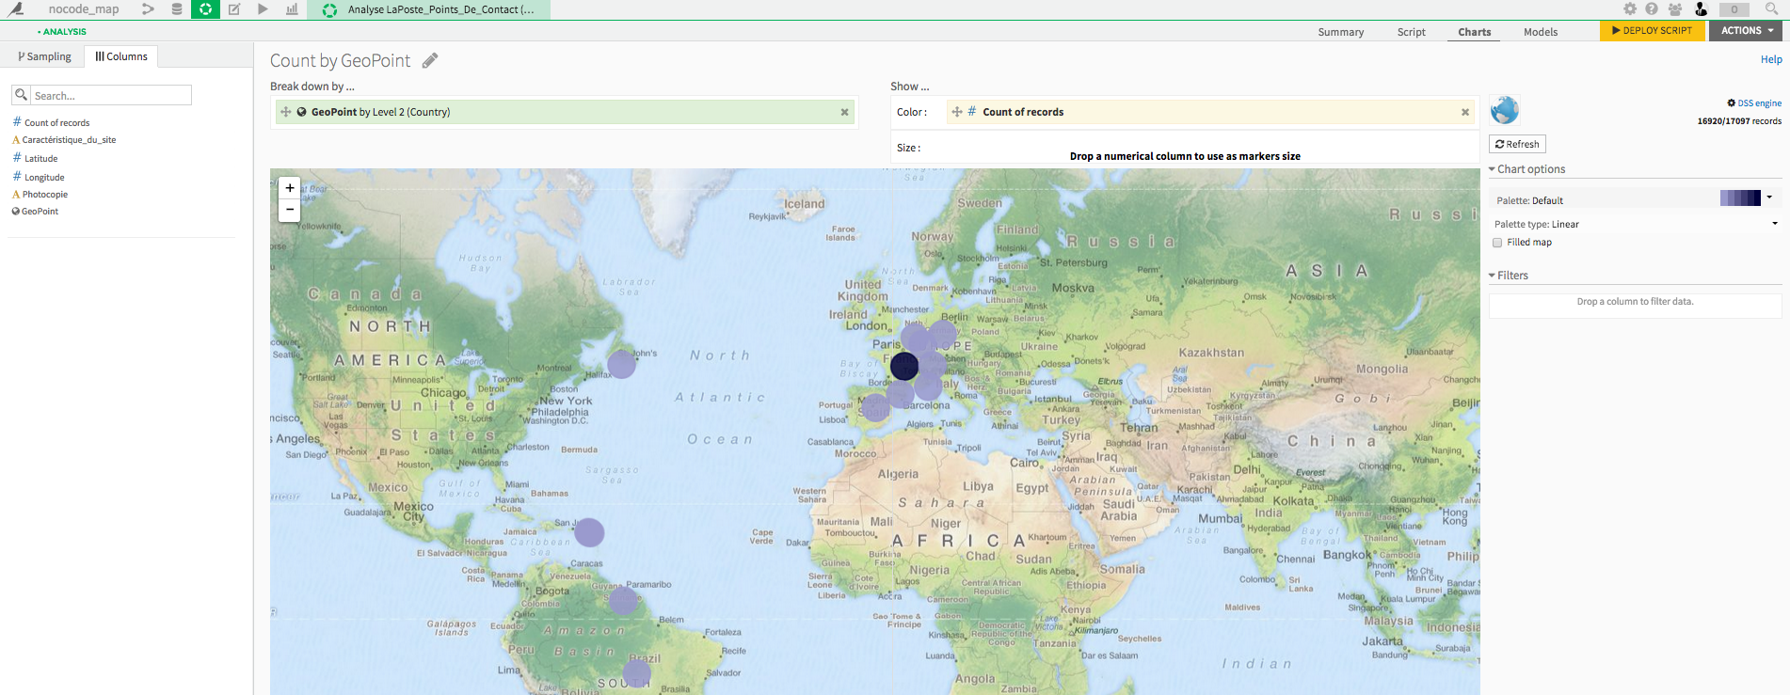Edit chart title with pencil icon
Image resolution: width=1790 pixels, height=695 pixels.
point(430,60)
